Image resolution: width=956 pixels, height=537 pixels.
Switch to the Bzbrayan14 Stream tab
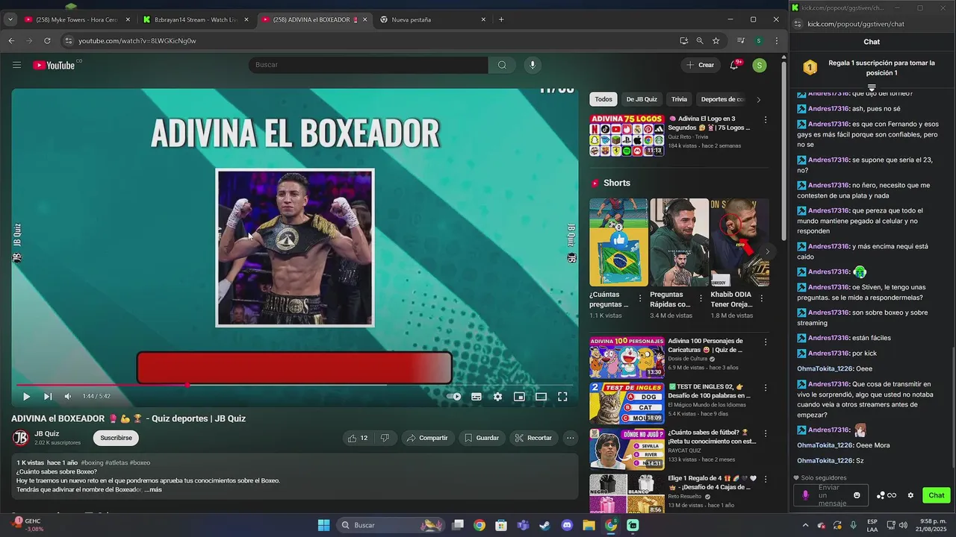(196, 19)
